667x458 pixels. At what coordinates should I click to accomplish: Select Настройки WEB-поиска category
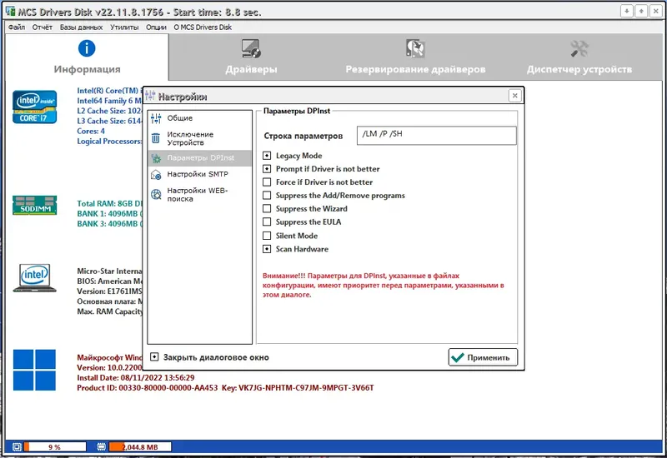[x=200, y=195]
